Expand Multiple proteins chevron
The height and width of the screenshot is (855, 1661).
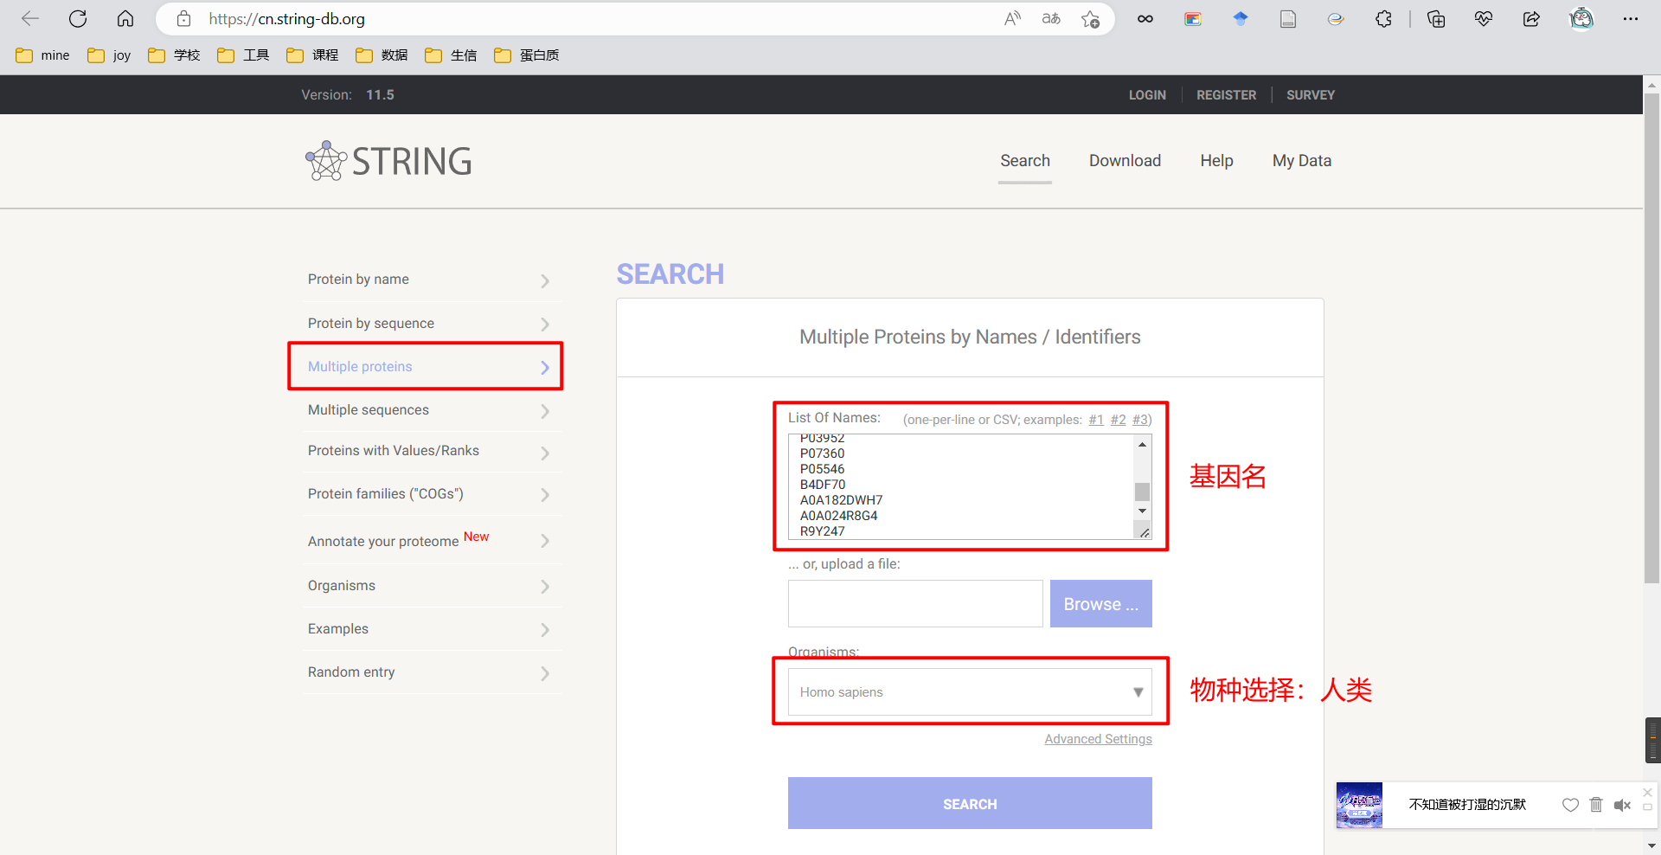pyautogui.click(x=545, y=367)
